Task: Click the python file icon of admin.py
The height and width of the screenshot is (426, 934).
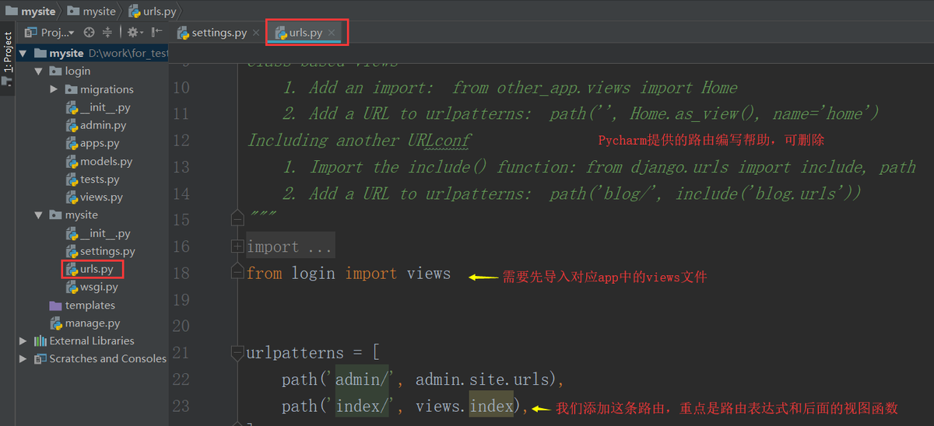Action: (x=72, y=125)
